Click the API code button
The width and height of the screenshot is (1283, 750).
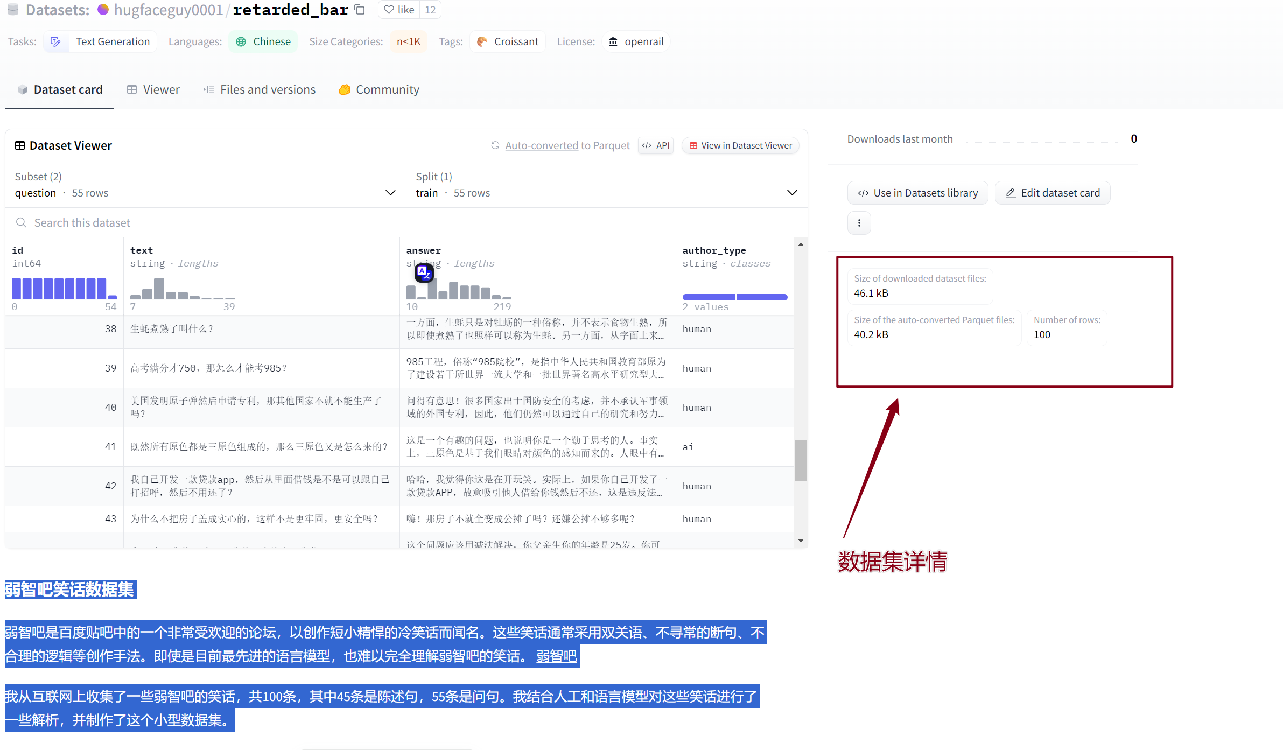coord(656,145)
